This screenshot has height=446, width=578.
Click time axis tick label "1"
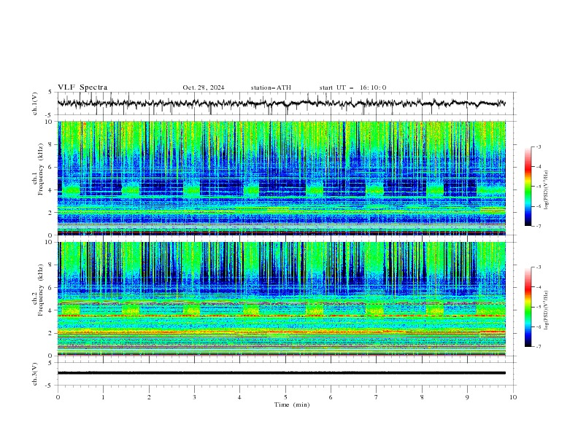coord(103,397)
